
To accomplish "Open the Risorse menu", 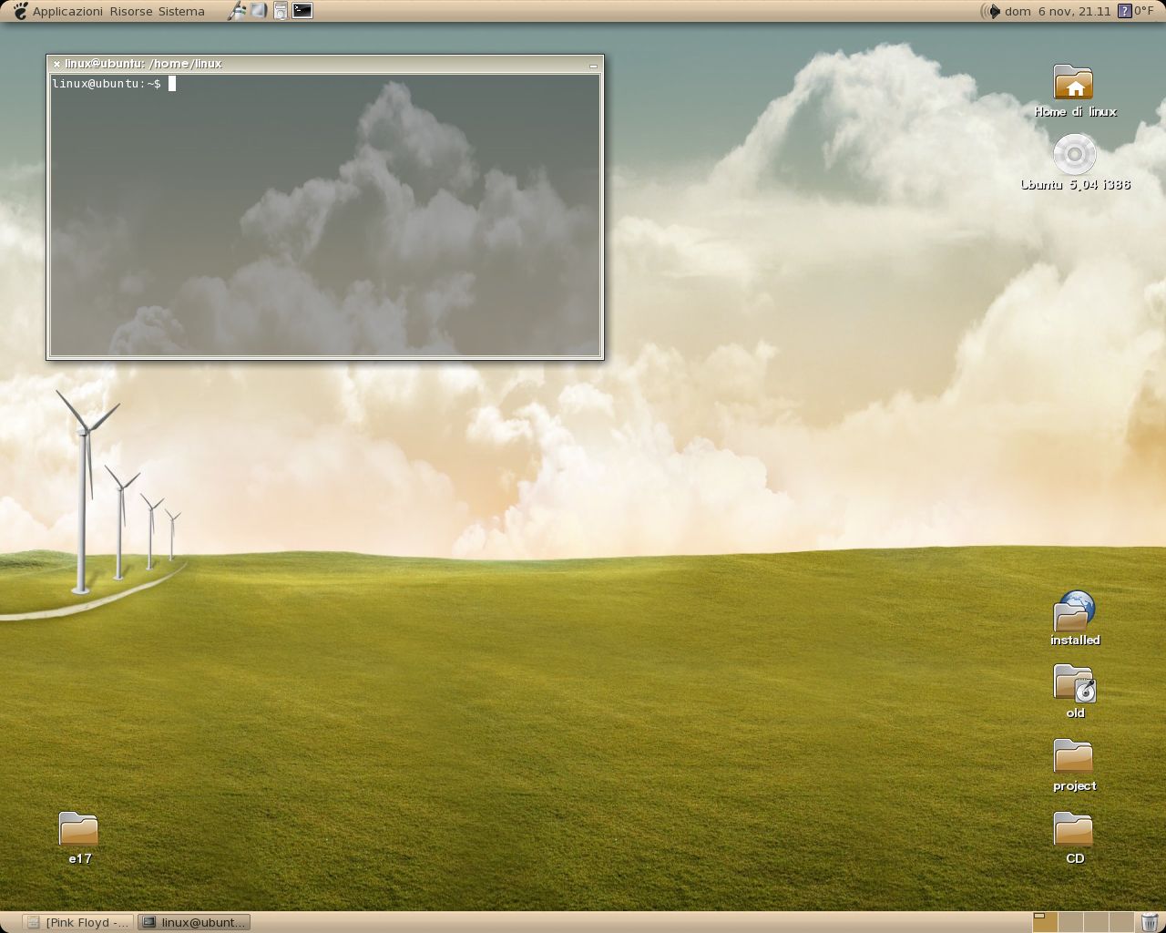I will 131,11.
